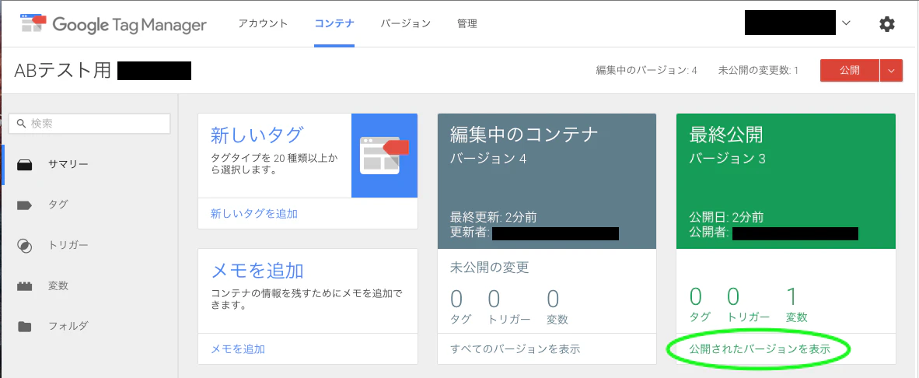
Task: Click the フォルダ folder icon in sidebar
Action: click(24, 327)
